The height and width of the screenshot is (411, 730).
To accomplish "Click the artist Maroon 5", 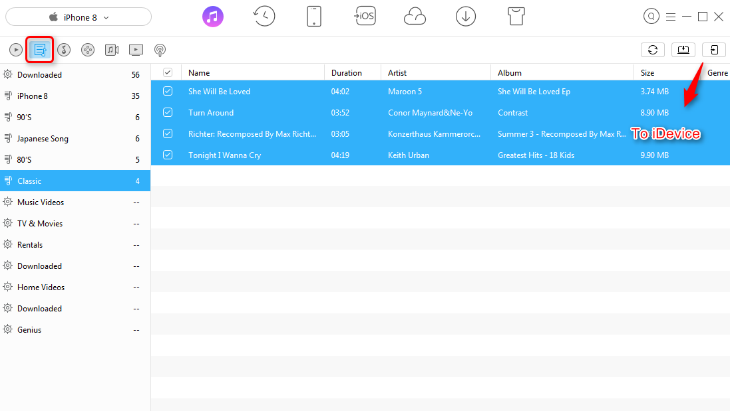I will click(405, 92).
